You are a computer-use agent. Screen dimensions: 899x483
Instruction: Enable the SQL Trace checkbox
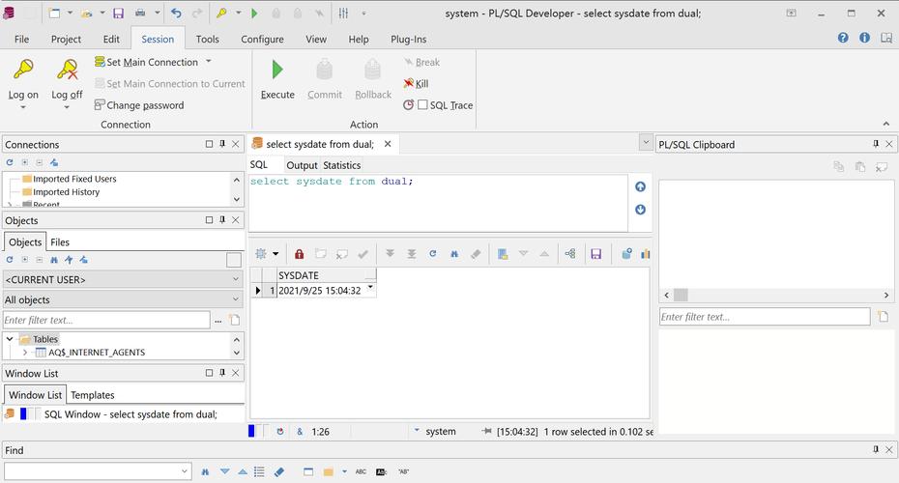tap(422, 105)
